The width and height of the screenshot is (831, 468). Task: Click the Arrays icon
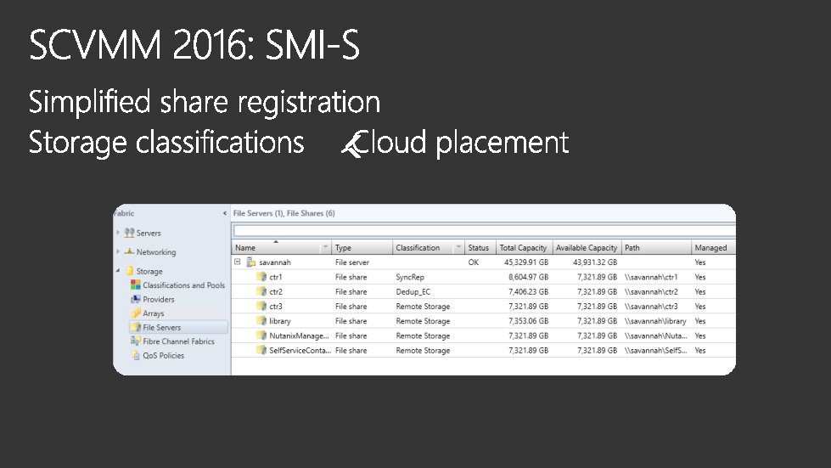click(x=136, y=313)
